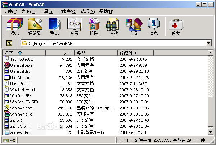This screenshot has height=145, width=216.
Task: Sort by 类型 column header
Action: click(x=96, y=53)
